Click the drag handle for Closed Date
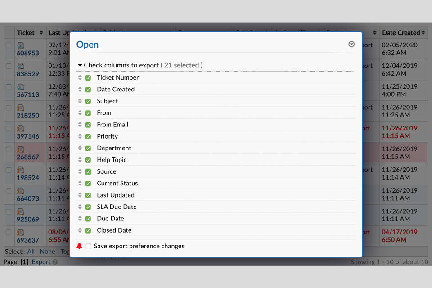Screen dimensions: 432x288 click(80, 230)
